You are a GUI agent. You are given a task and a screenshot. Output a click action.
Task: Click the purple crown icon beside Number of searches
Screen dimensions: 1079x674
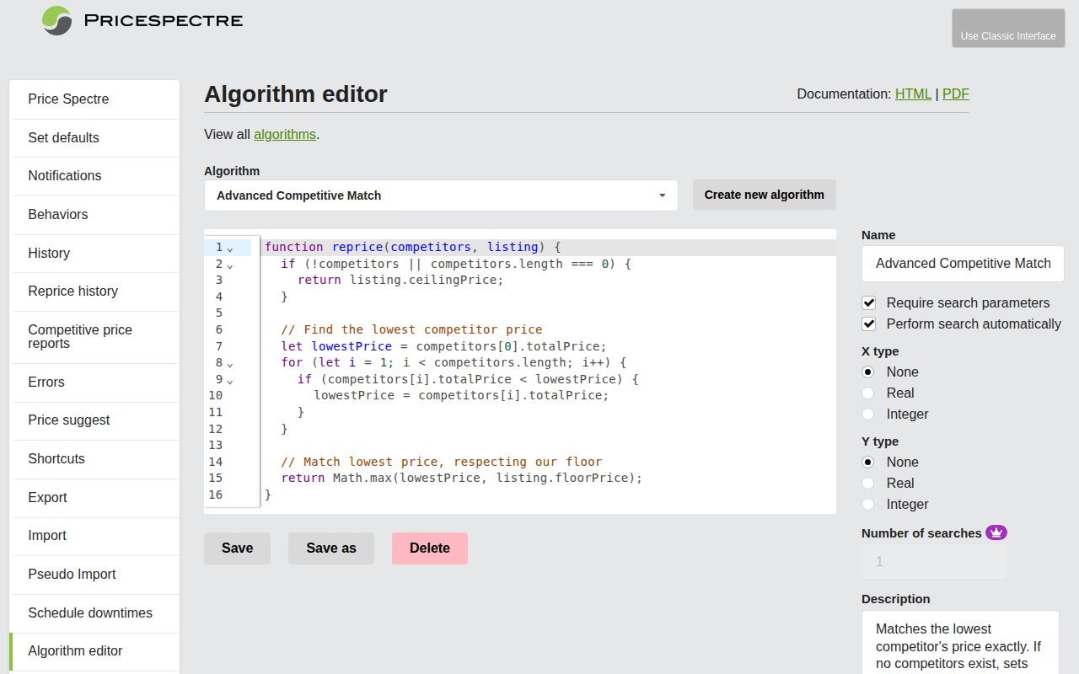point(996,532)
